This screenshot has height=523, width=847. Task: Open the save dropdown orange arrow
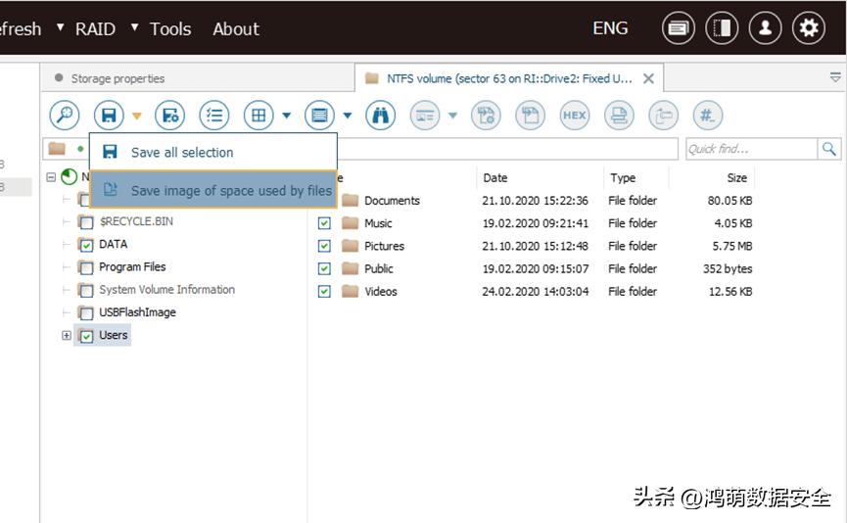(137, 116)
